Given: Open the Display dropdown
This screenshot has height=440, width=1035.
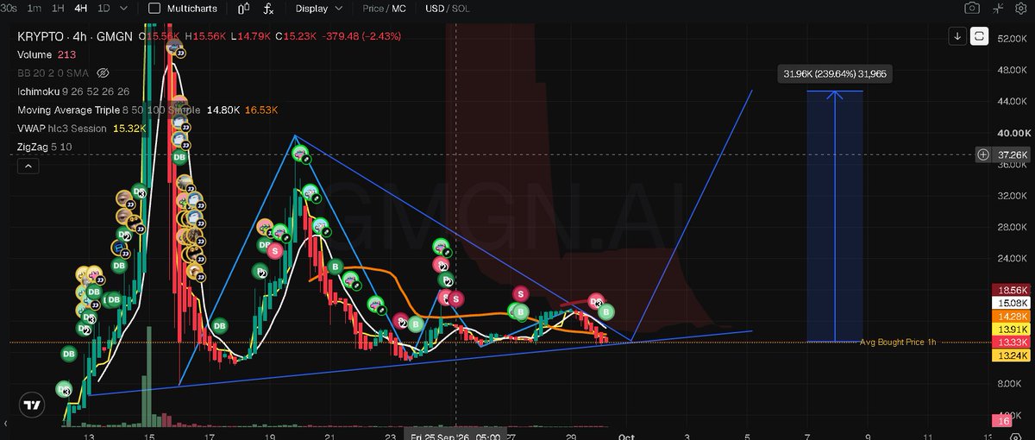Looking at the screenshot, I should pyautogui.click(x=318, y=9).
